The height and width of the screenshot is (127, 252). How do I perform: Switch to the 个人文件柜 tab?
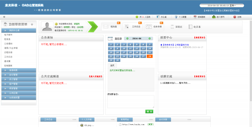click(86, 120)
